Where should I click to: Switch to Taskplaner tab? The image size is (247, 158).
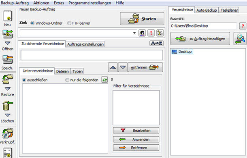point(229,10)
